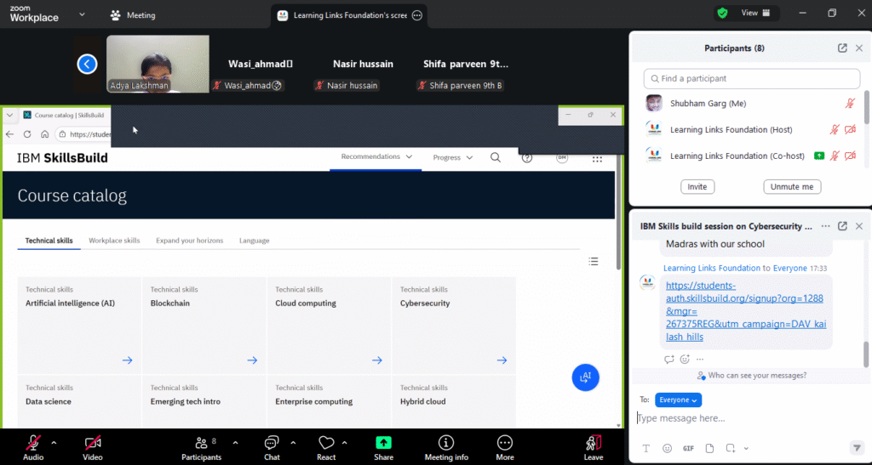Select the Learning Links Foundation's screen tab
The width and height of the screenshot is (872, 465).
pos(349,15)
